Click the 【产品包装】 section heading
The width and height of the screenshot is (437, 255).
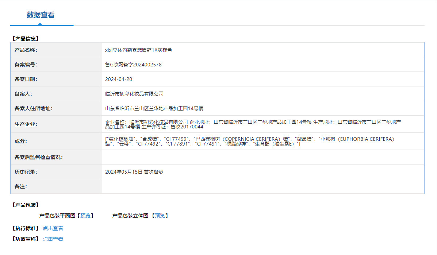(x=25, y=205)
